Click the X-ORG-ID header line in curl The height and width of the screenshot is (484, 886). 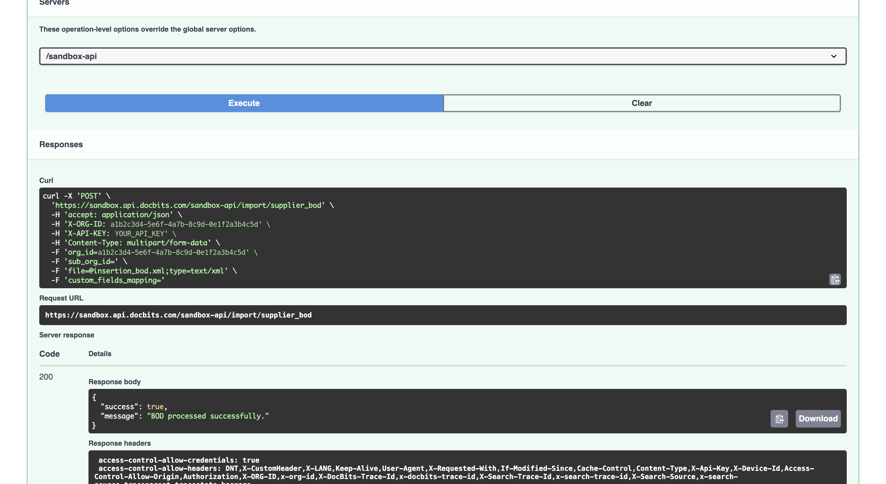[161, 224]
